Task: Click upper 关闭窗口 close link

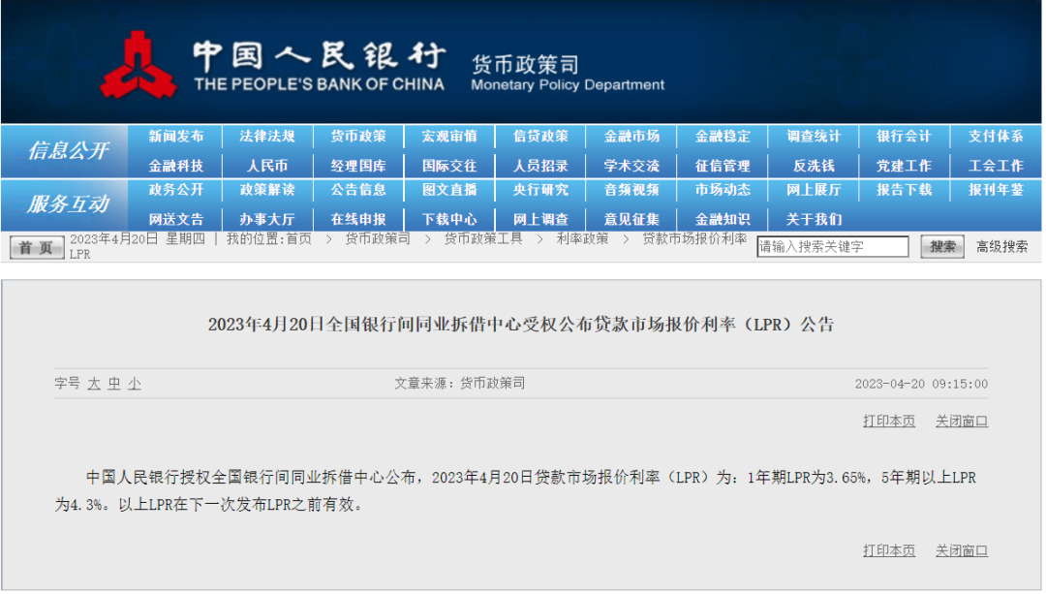Action: (962, 422)
